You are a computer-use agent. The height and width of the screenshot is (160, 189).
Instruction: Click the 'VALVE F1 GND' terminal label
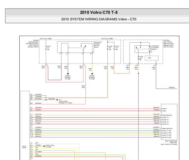(167, 131)
